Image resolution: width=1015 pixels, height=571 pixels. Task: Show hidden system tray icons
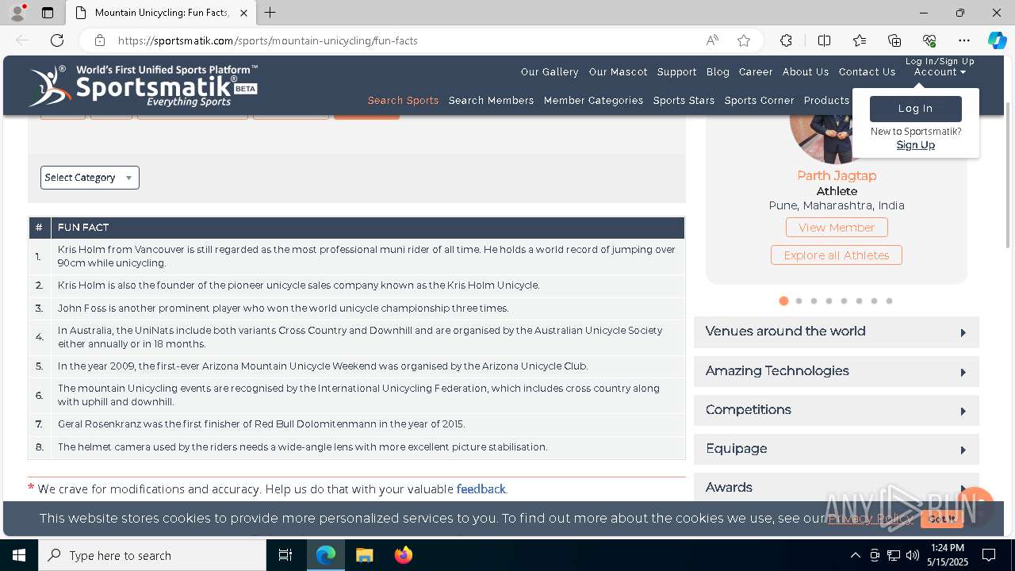855,555
